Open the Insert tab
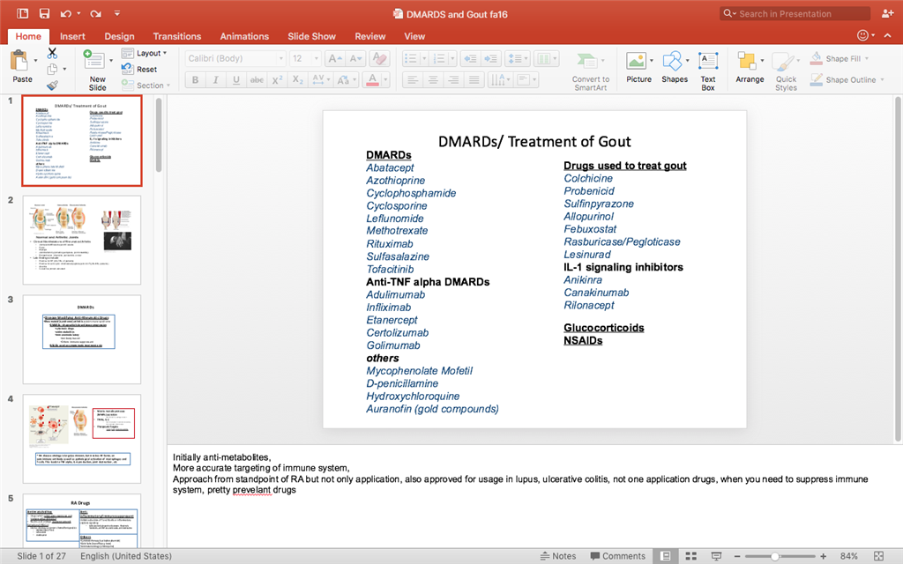Screen dimensions: 903x564 click(72, 36)
